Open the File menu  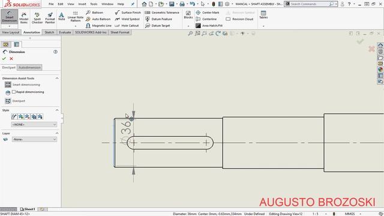click(51, 4)
